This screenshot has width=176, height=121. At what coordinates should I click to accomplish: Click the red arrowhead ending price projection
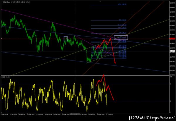115,63
